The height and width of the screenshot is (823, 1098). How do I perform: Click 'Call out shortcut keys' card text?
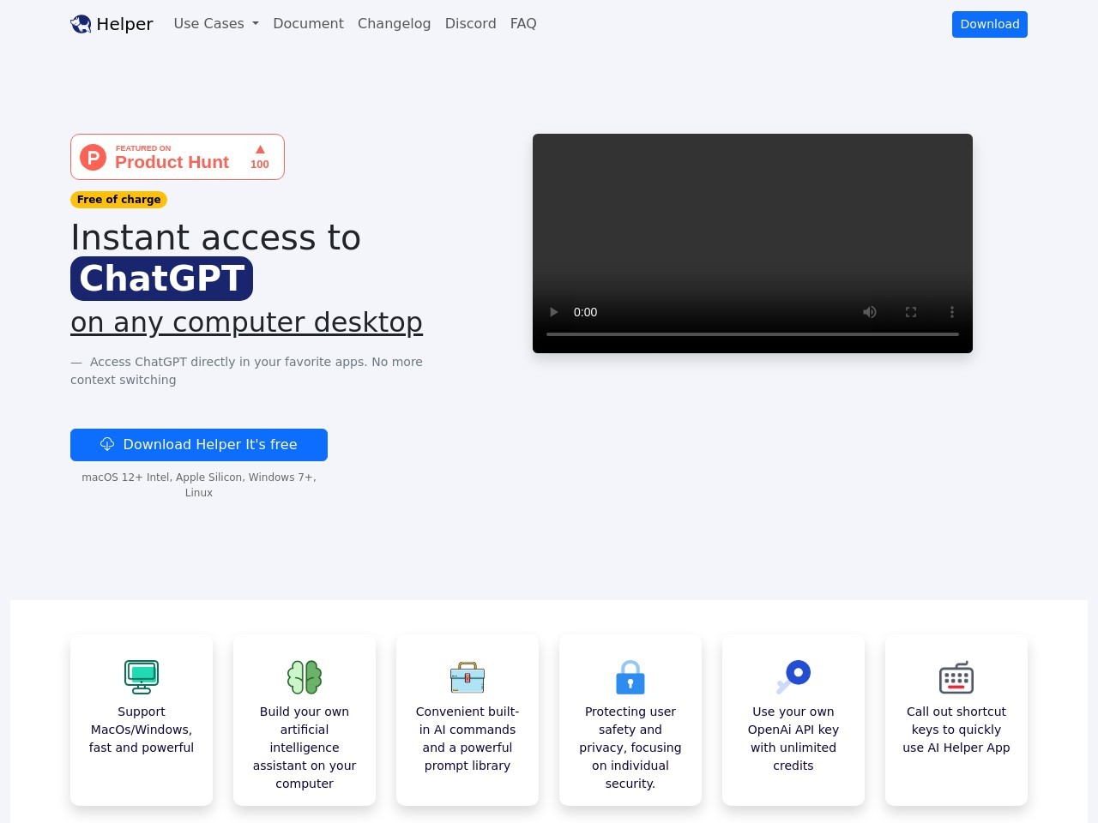pyautogui.click(x=956, y=730)
